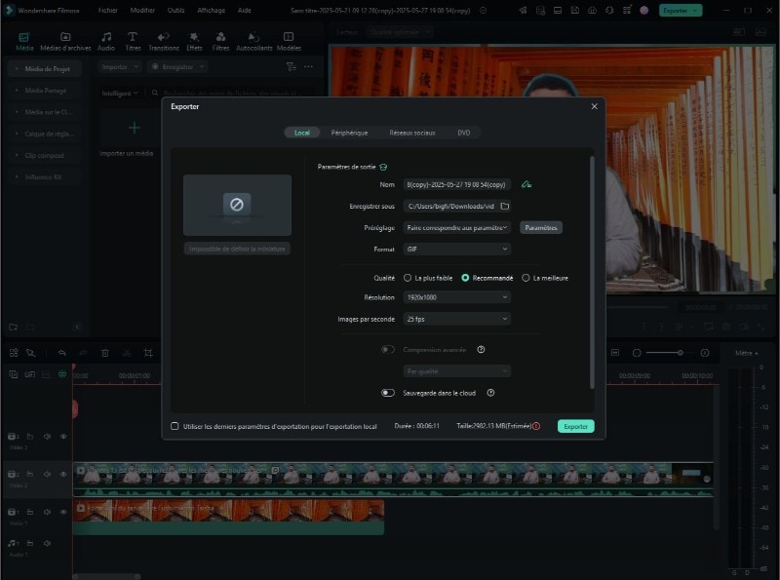Open the more options dots in media panel

coord(308,66)
